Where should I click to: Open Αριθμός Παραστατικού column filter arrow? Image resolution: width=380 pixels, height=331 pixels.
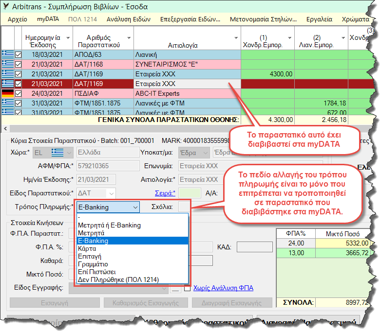click(x=129, y=38)
